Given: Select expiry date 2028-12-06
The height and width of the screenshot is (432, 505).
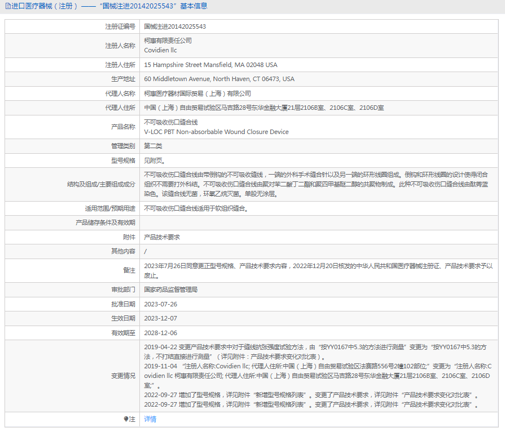Looking at the screenshot, I should (160, 333).
